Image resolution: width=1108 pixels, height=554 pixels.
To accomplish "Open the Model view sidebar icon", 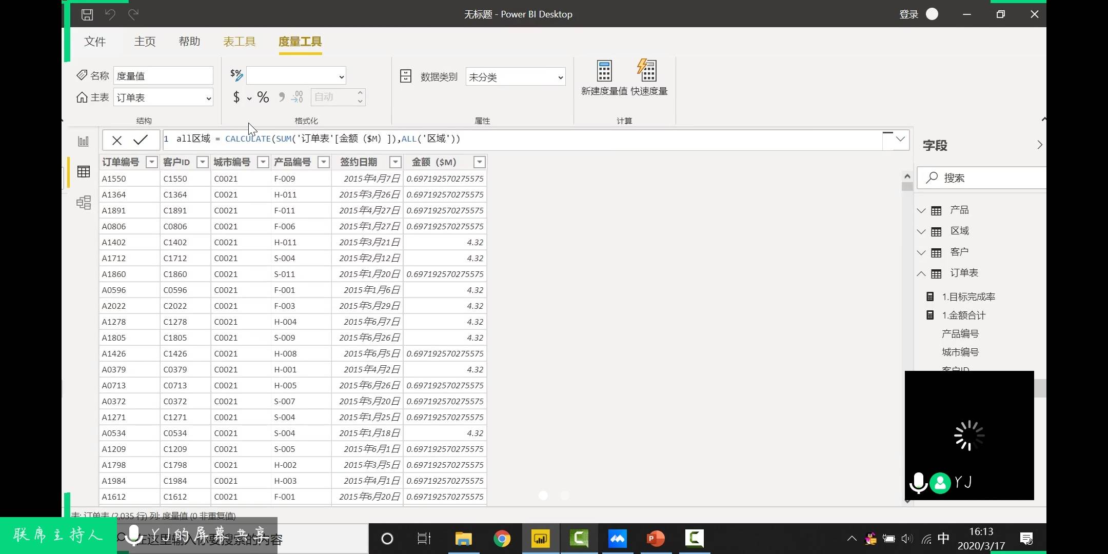I will point(84,203).
